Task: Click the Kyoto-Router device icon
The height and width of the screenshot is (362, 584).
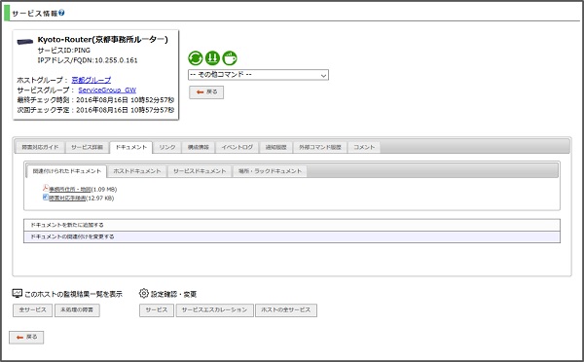Action: click(x=25, y=42)
